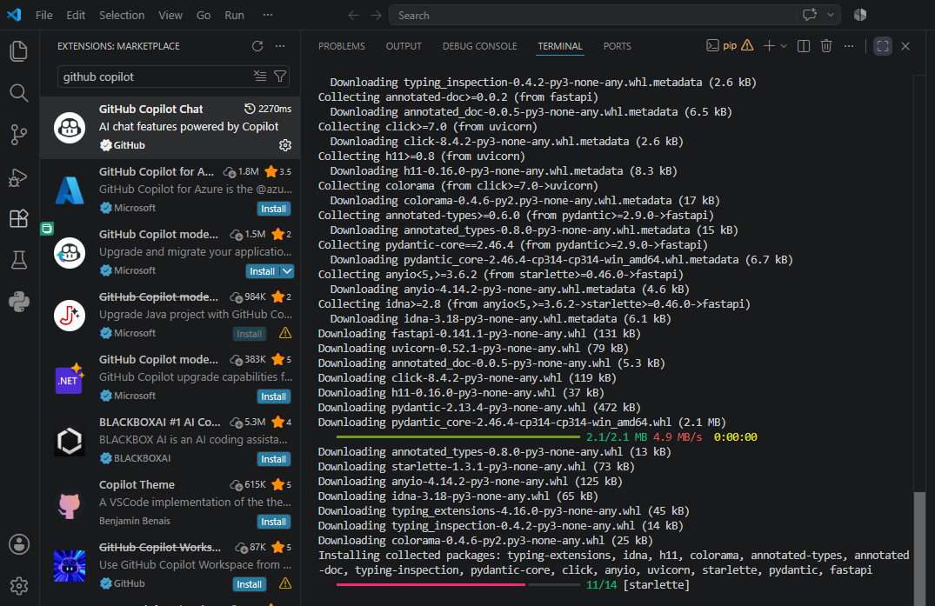The image size is (935, 606).
Task: Open the extensions filter funnel
Action: click(280, 77)
